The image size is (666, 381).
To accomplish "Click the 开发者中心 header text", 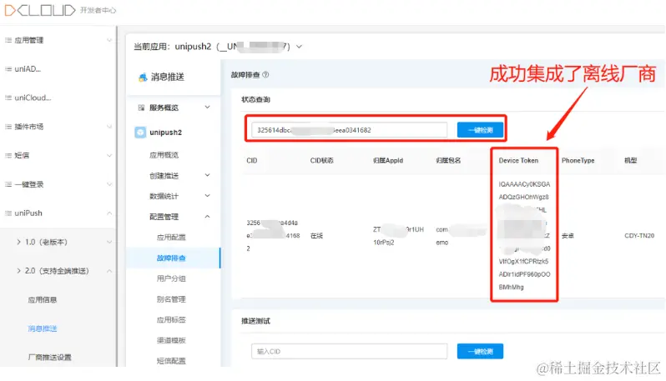I will [x=98, y=11].
